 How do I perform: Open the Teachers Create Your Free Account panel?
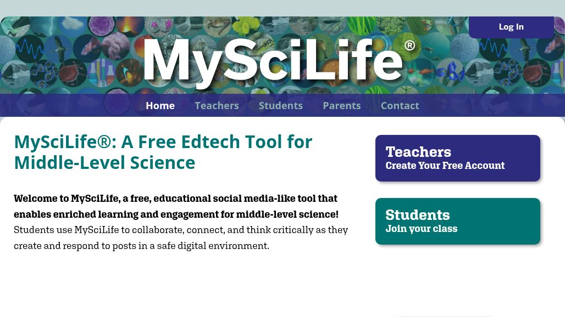(x=457, y=158)
